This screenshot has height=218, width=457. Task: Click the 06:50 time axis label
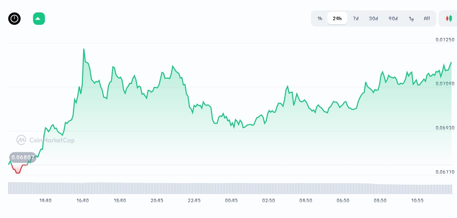coord(343,200)
